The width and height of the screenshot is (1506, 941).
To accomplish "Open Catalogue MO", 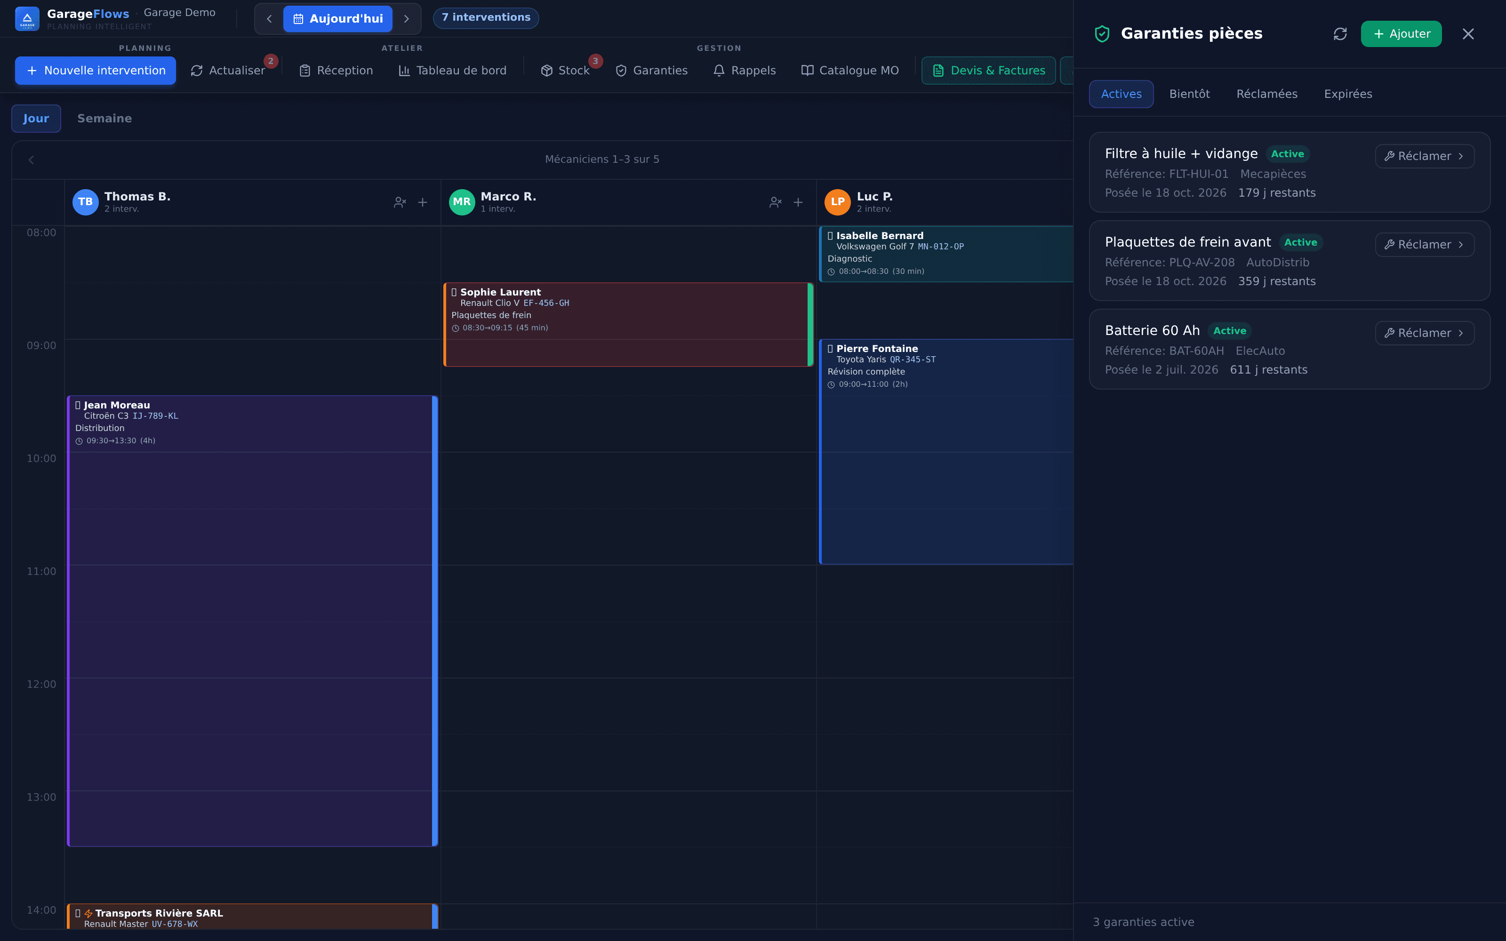I will 850,70.
